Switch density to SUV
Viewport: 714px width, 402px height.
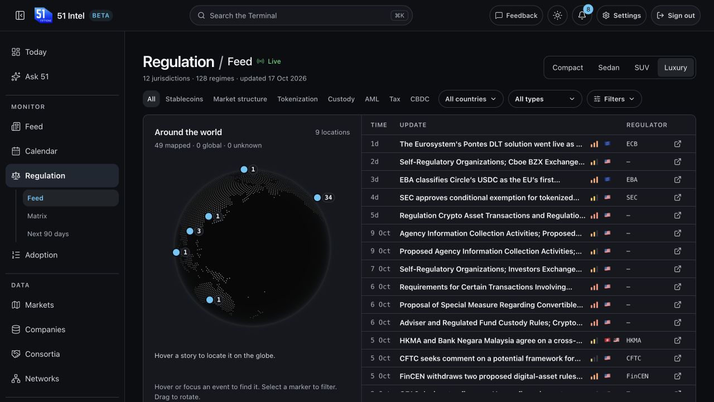pos(641,68)
